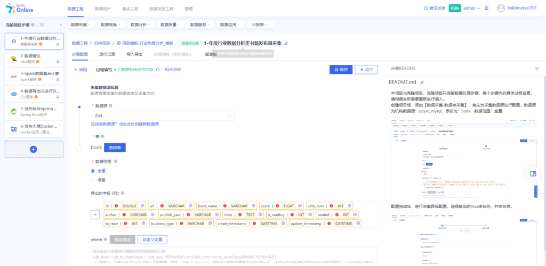Screen dimensions: 546x266
Task: Click the Docker icon of step 6
Action: [14, 129]
